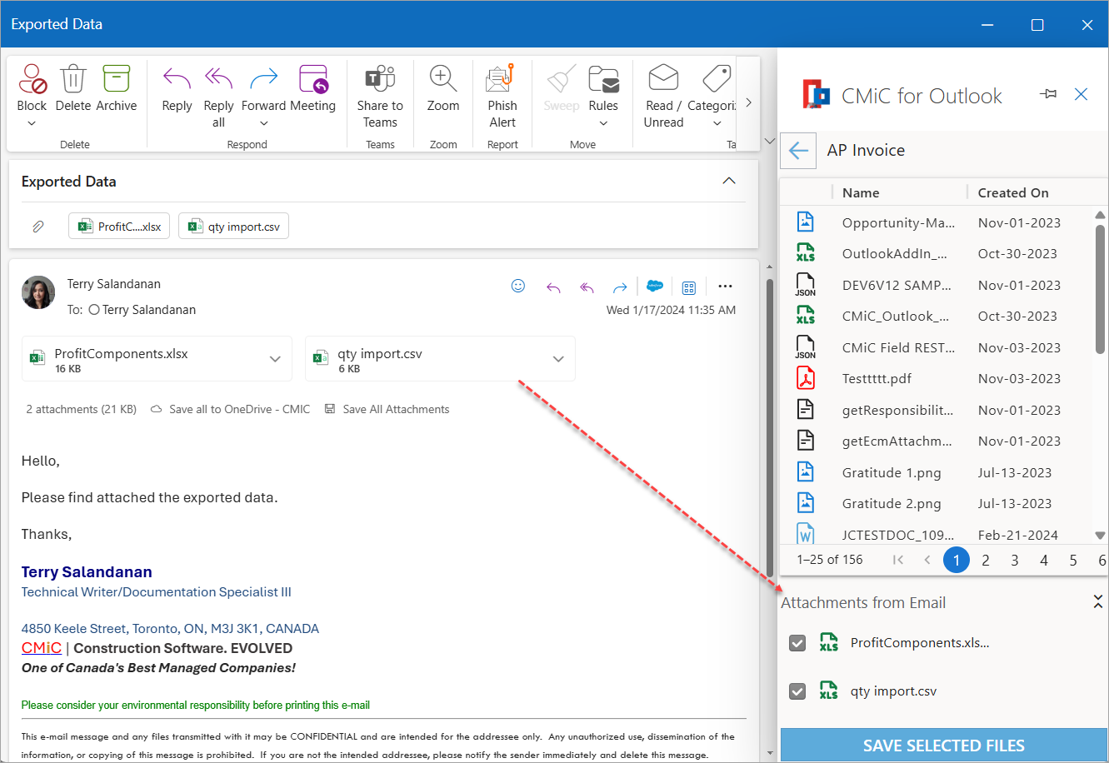Go to page 4 of file list

pyautogui.click(x=1044, y=560)
